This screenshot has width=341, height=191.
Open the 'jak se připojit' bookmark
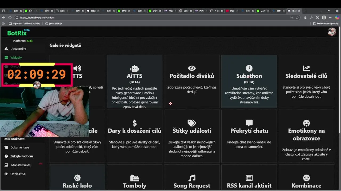point(54,24)
